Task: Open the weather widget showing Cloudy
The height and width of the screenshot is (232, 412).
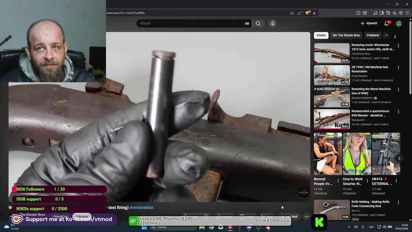Action: tap(12, 227)
